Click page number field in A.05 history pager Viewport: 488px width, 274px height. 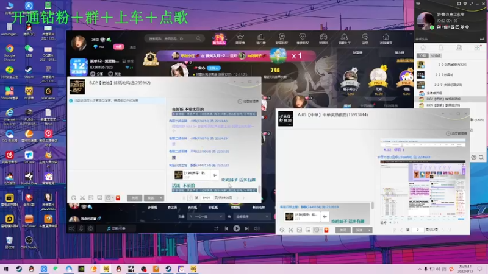[x=418, y=230]
